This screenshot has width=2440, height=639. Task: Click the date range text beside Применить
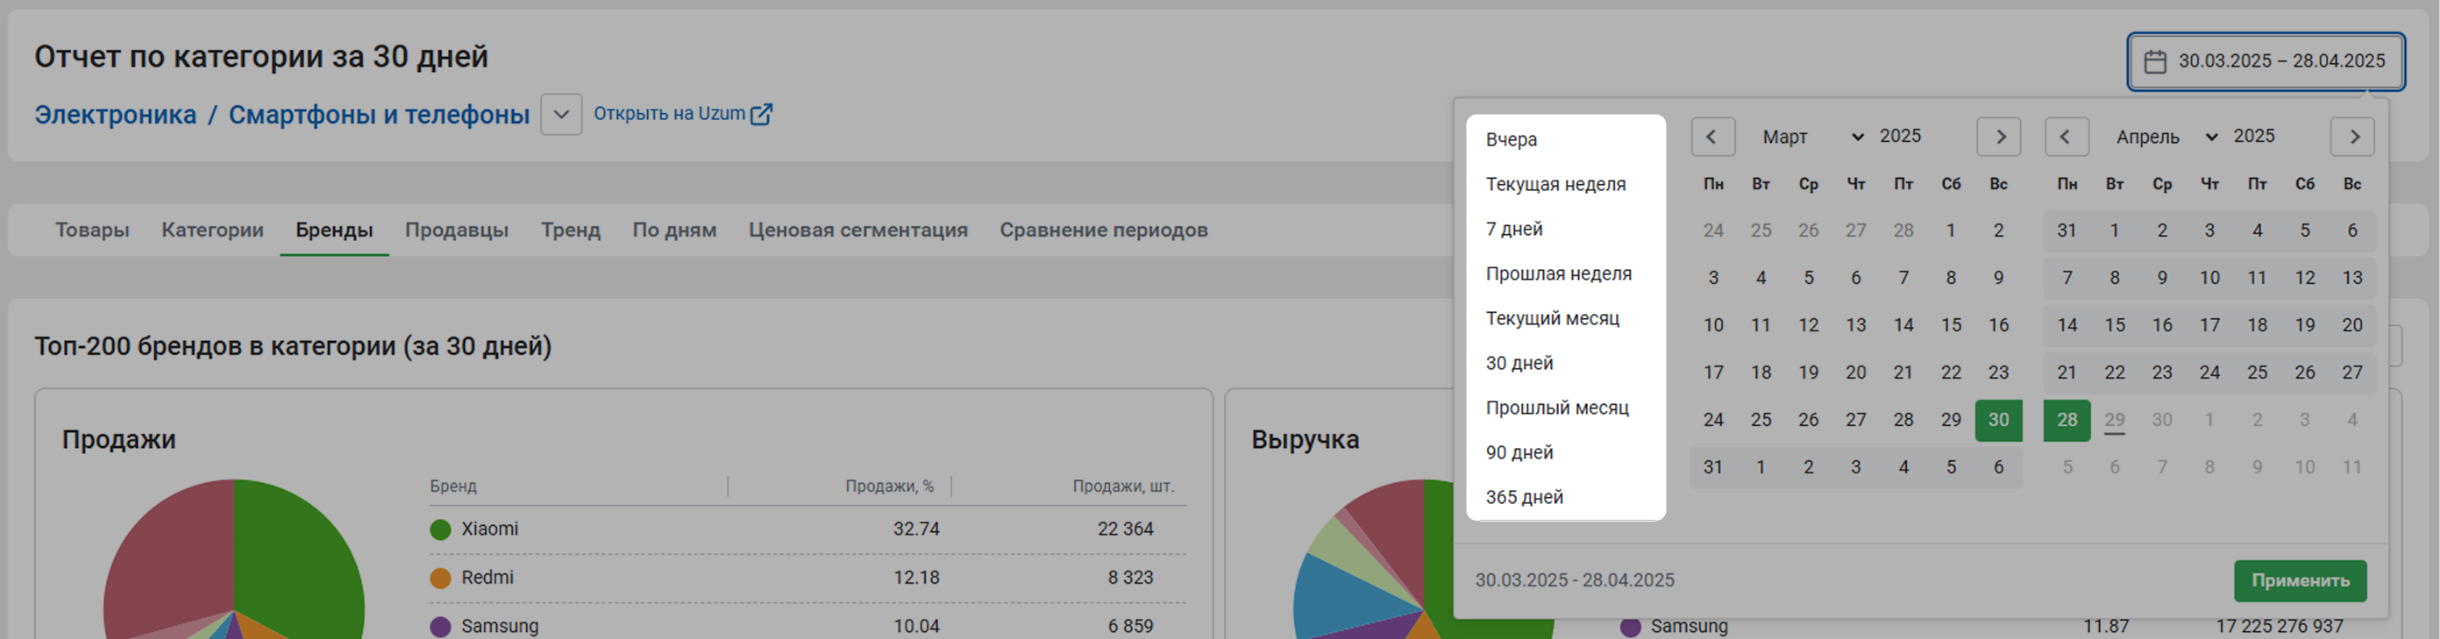click(1575, 580)
